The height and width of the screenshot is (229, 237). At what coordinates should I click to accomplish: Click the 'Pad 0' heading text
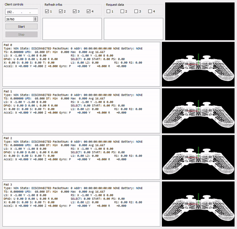[8, 45]
